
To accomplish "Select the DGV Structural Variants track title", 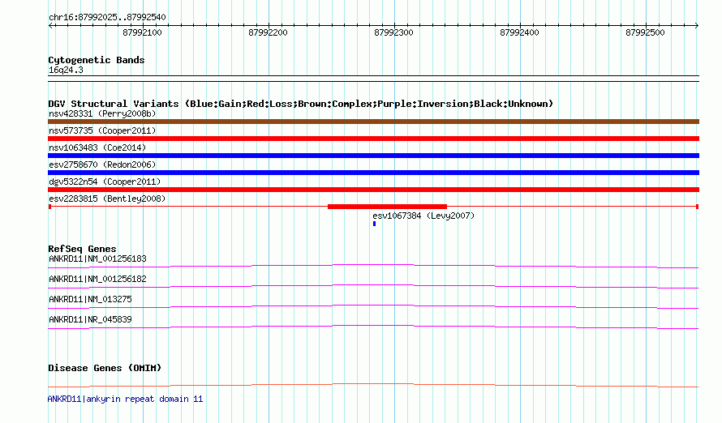I will [x=301, y=104].
